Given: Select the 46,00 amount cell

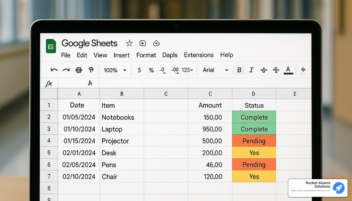Looking at the screenshot, I should (210, 164).
